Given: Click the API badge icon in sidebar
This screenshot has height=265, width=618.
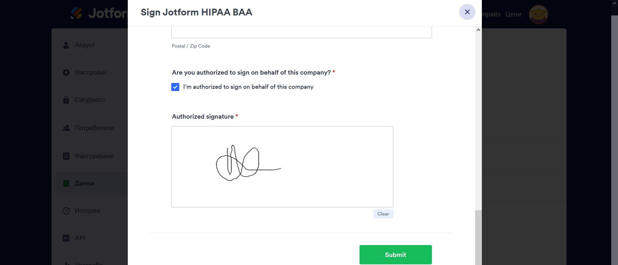Looking at the screenshot, I should [x=66, y=238].
